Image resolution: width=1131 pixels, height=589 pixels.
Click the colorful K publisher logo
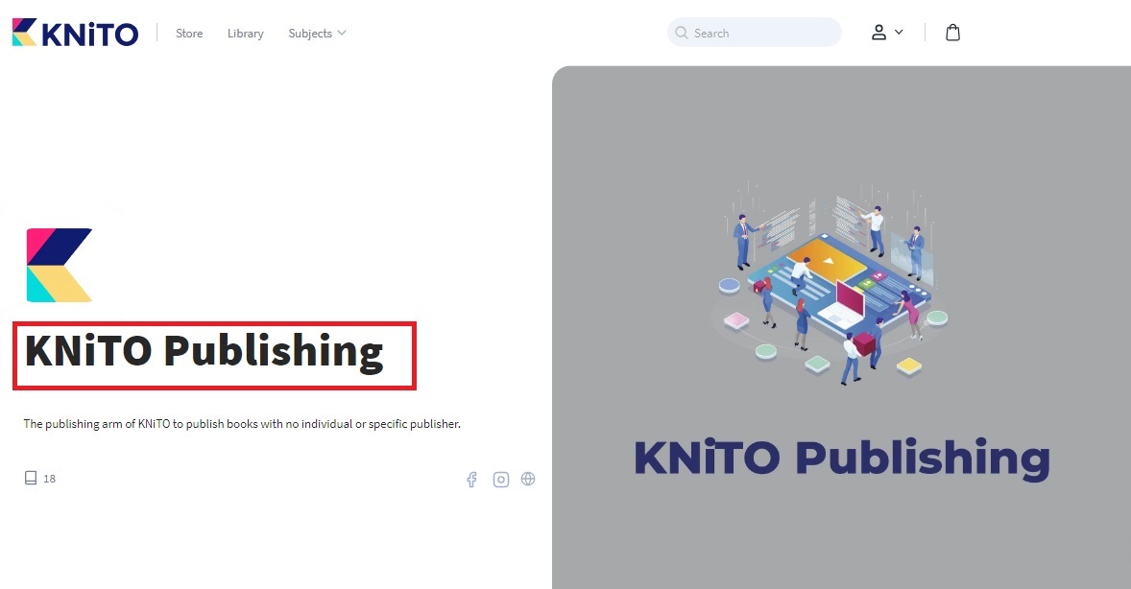coord(60,265)
